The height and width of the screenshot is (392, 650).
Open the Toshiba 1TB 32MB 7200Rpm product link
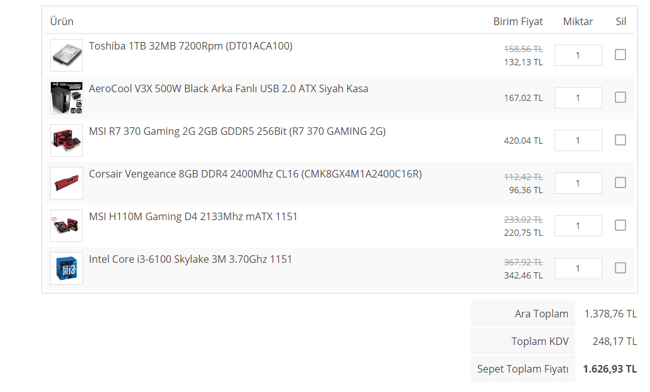191,46
